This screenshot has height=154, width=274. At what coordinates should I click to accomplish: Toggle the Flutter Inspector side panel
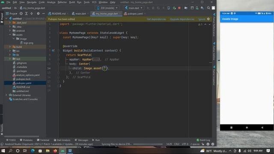click(214, 75)
